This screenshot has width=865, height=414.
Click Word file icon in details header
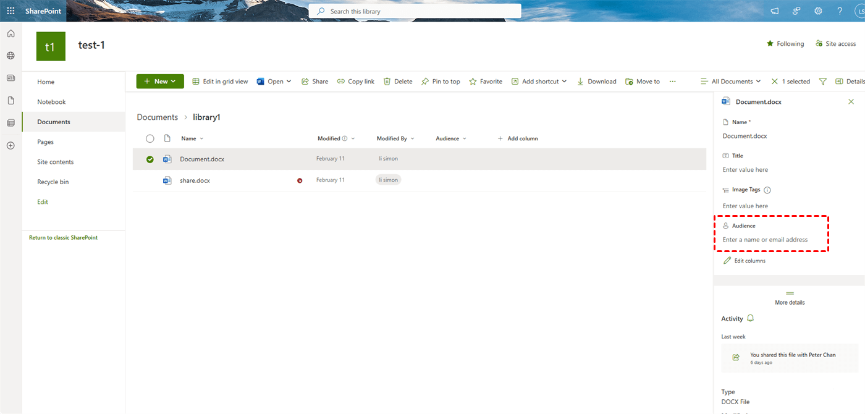coord(726,102)
